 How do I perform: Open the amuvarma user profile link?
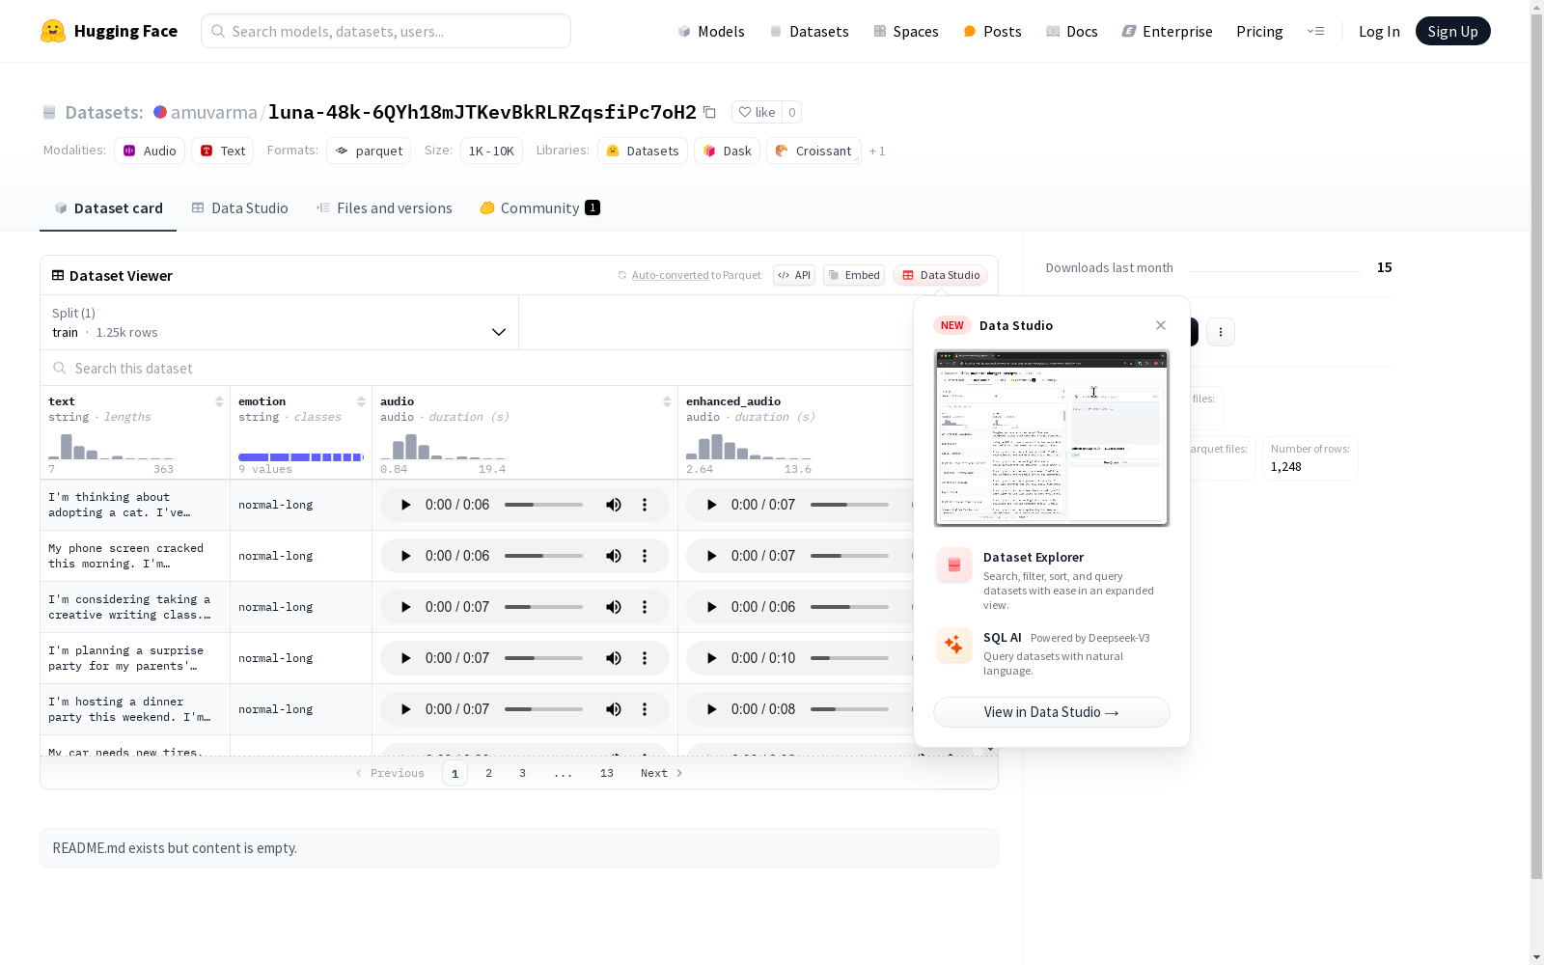tap(214, 112)
